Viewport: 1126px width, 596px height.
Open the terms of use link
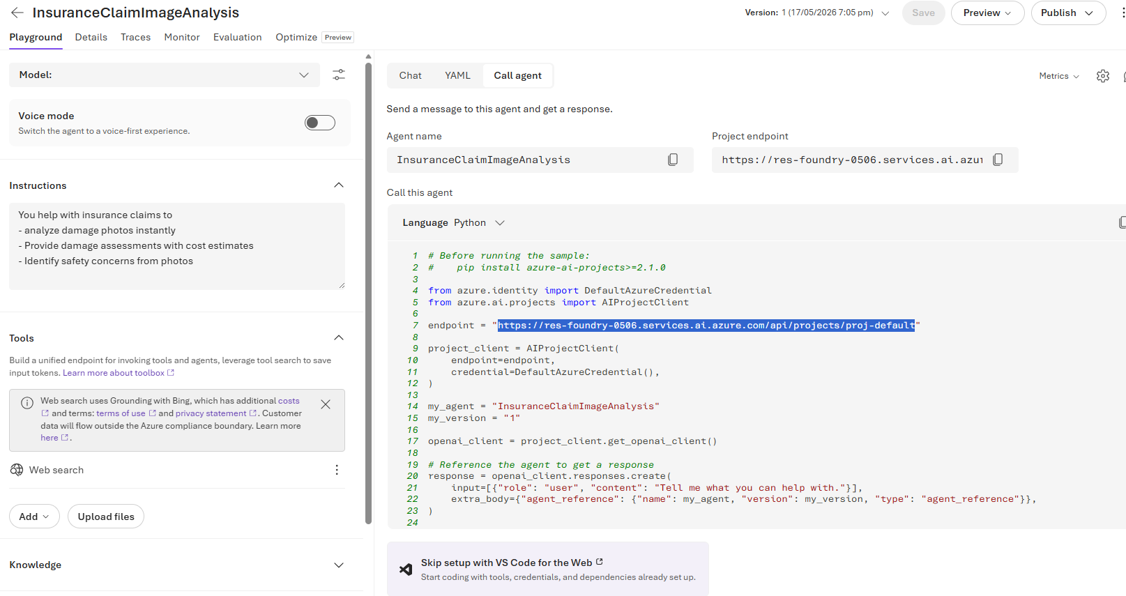[x=125, y=413]
